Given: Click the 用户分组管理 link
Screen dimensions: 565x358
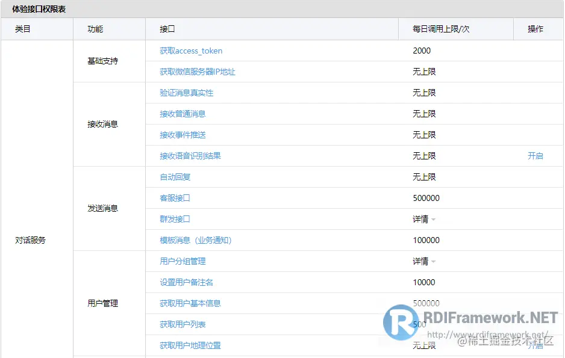Looking at the screenshot, I should pos(183,261).
